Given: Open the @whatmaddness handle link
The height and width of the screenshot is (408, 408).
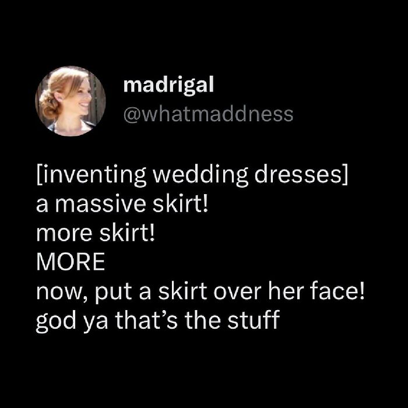Looking at the screenshot, I should pos(209,114).
